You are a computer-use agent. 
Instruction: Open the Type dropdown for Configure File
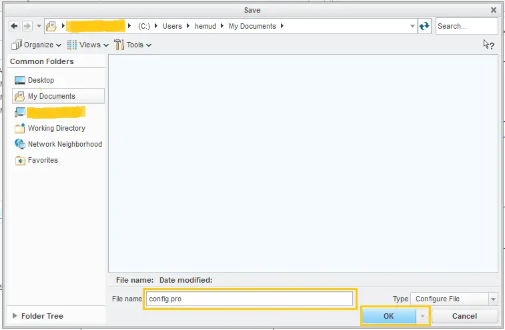pos(492,299)
